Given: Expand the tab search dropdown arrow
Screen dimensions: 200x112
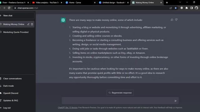Looking at the screenshot, I should 180,2.
